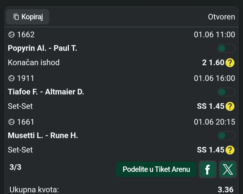Image resolution: width=243 pixels, height=194 pixels.
Task: Click Podelite u Tiket Arenu button
Action: click(x=156, y=169)
